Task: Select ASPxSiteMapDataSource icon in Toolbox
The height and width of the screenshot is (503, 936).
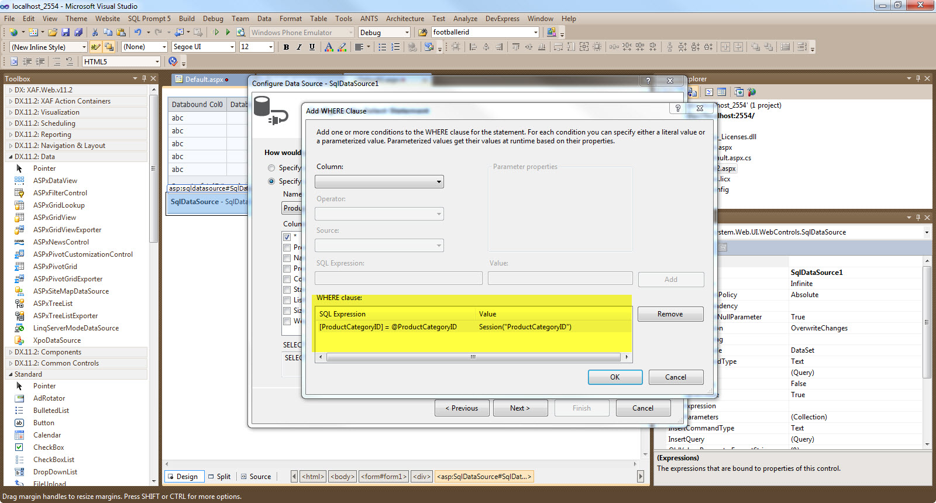Action: click(19, 291)
